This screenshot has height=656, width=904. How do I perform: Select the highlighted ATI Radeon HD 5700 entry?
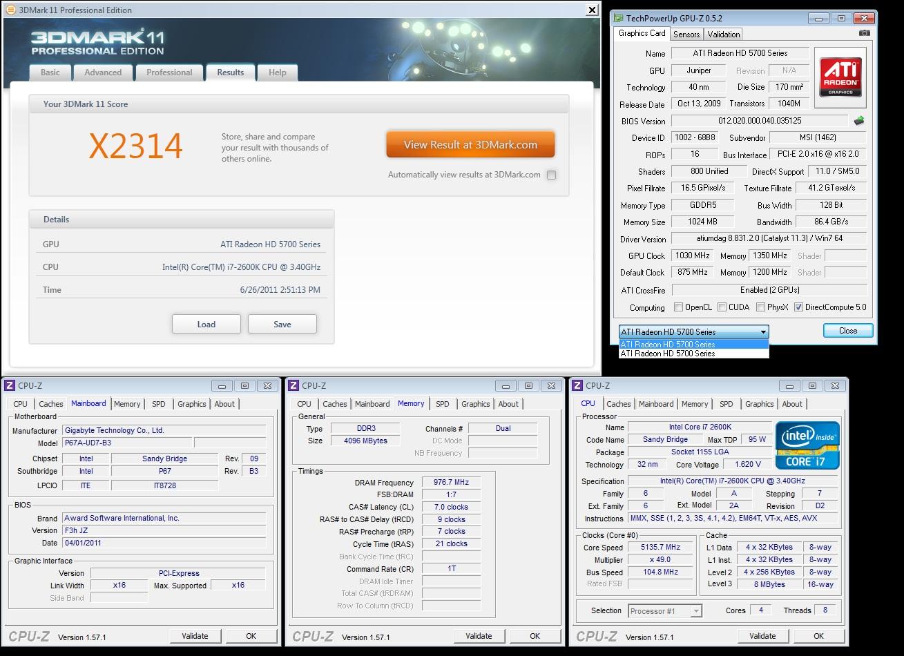pyautogui.click(x=693, y=344)
